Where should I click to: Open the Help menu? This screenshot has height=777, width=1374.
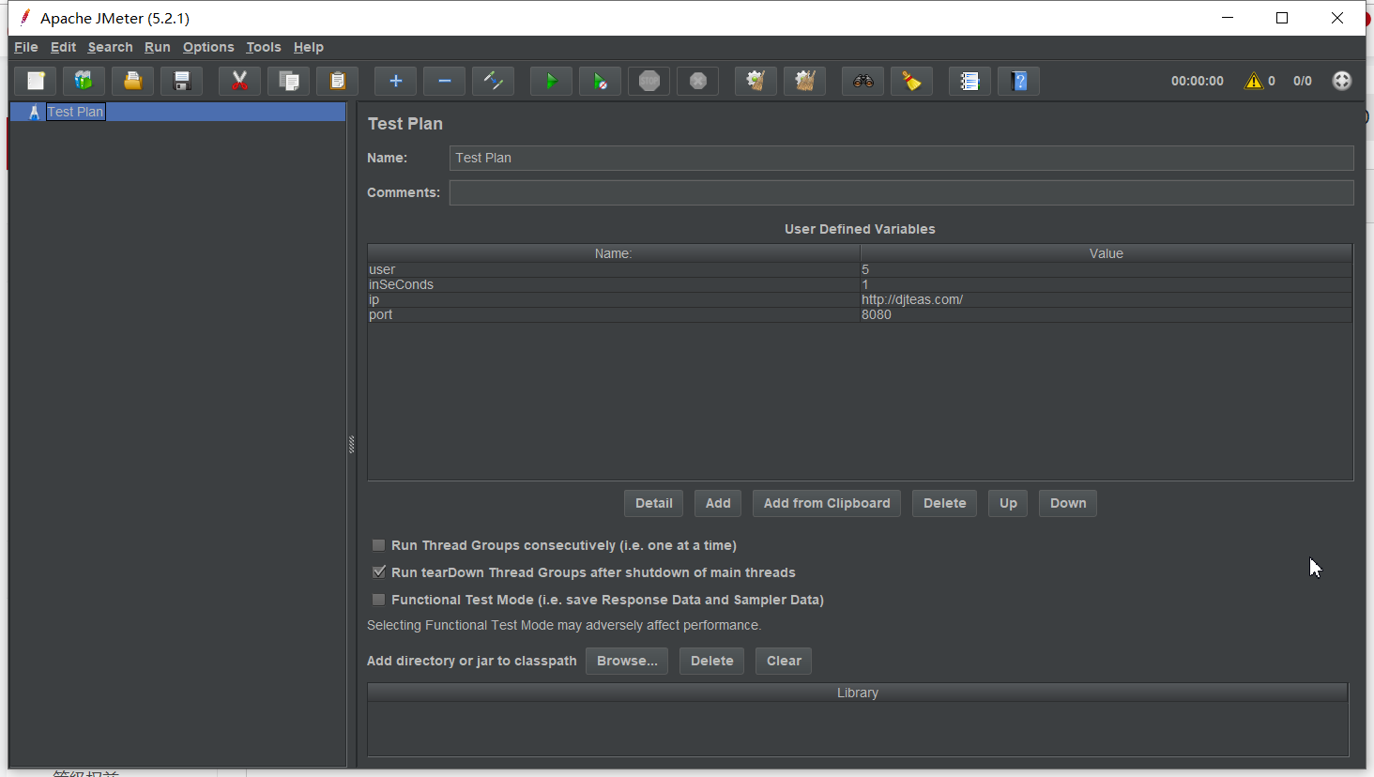(309, 47)
